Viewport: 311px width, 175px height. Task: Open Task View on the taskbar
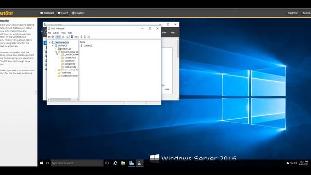pos(107,163)
